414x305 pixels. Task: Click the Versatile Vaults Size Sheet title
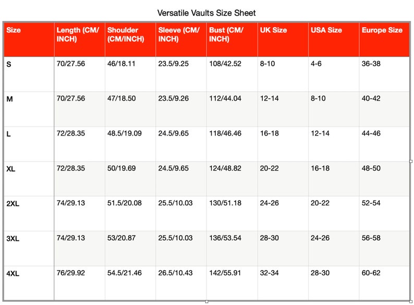pos(206,13)
